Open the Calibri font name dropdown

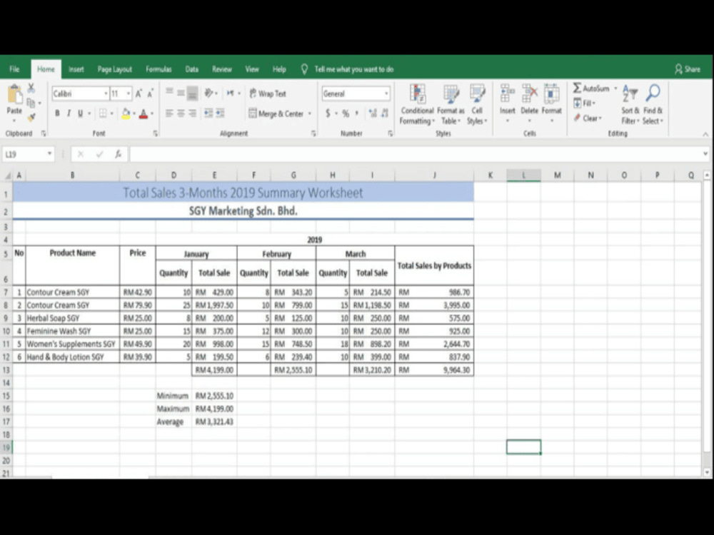point(106,93)
